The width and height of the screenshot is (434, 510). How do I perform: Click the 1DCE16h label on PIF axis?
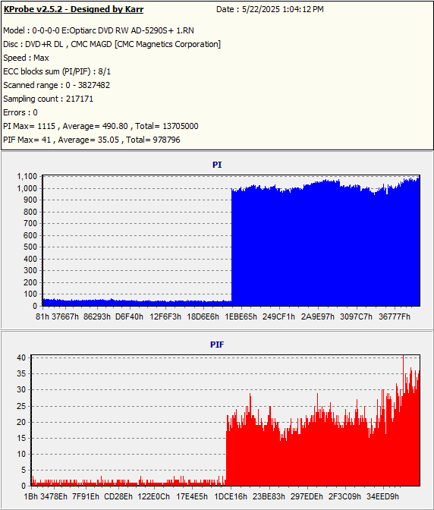coord(231,496)
